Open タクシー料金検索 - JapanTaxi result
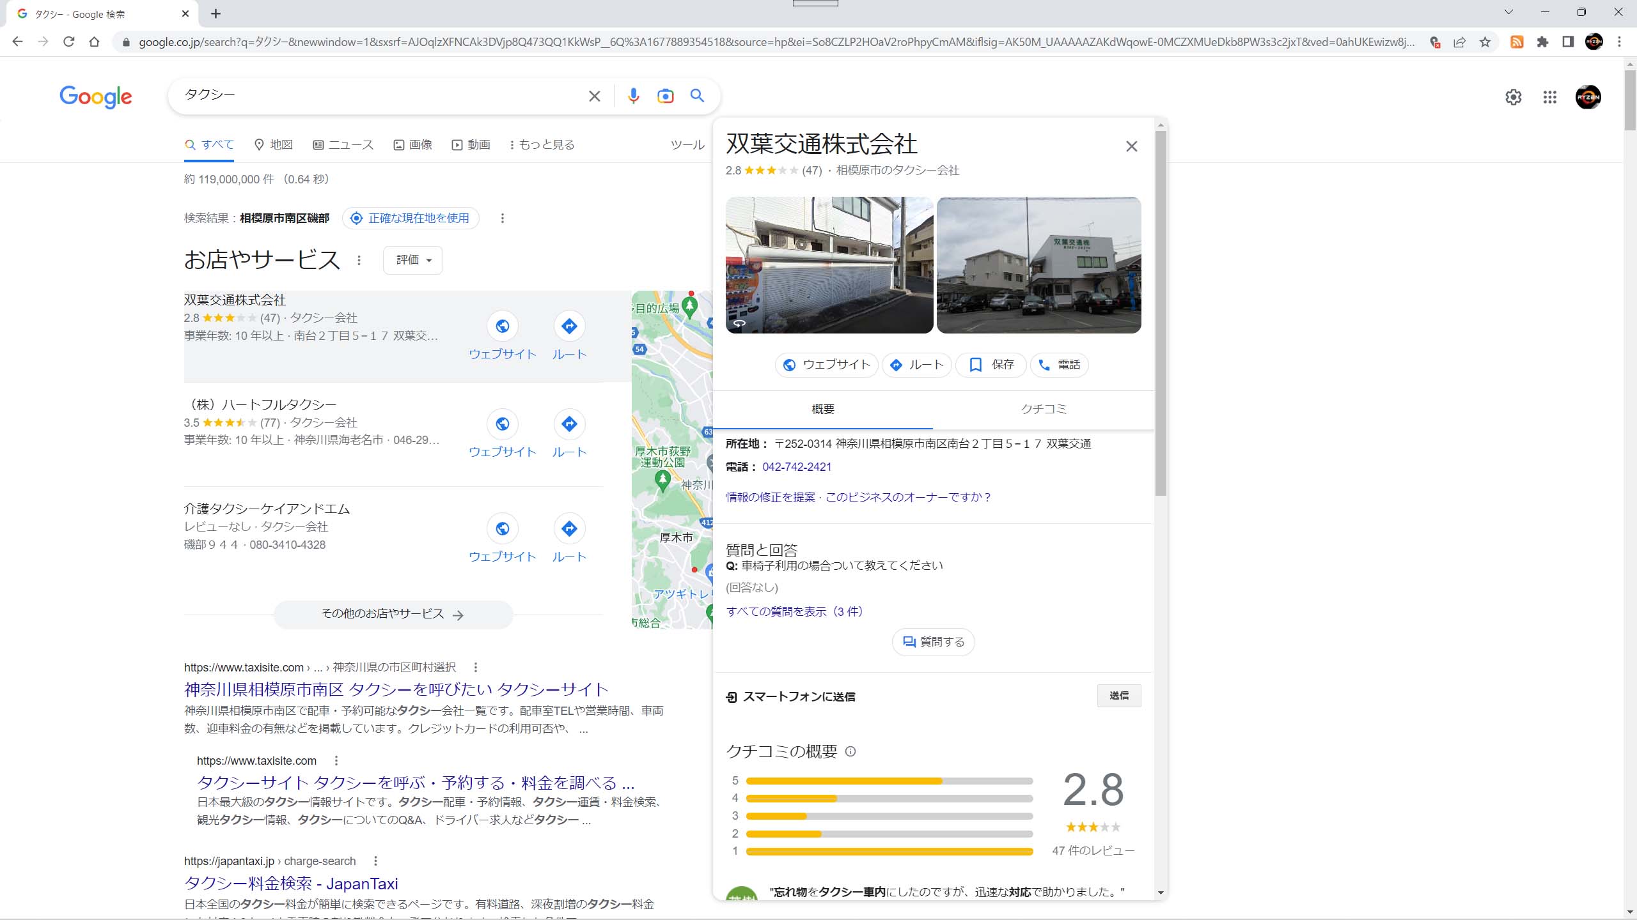The image size is (1637, 920). (291, 884)
